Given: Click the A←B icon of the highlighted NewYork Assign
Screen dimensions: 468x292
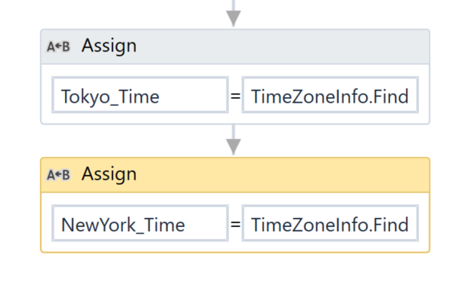Looking at the screenshot, I should pos(59,175).
